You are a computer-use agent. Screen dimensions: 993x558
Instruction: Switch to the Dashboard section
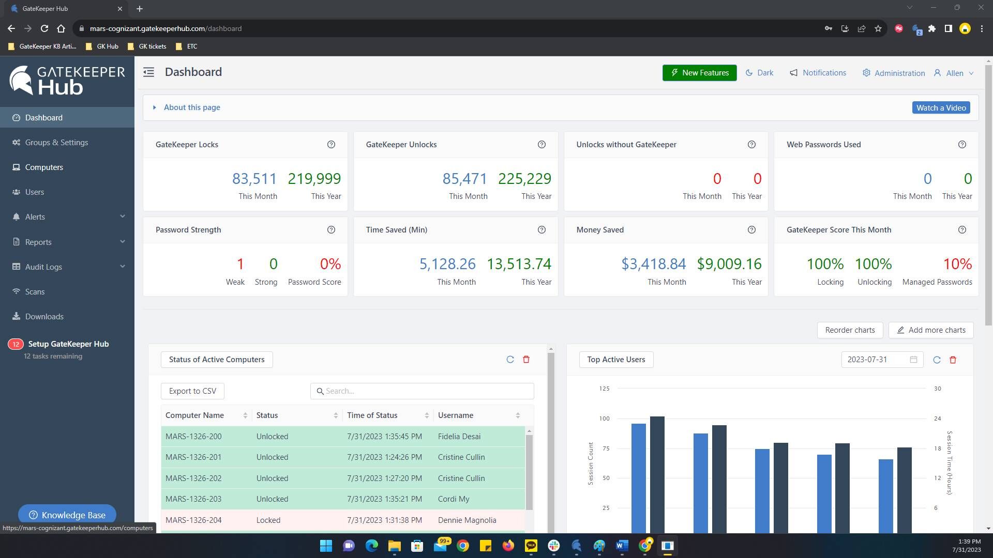pos(43,117)
